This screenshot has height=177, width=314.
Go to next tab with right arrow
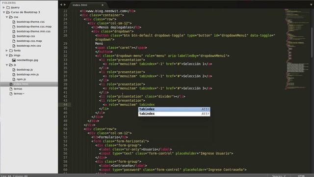[65, 4]
